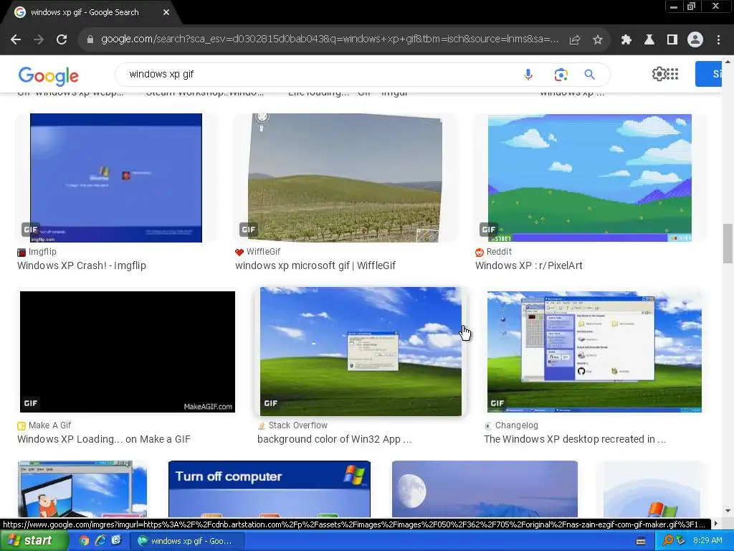
Task: Click the magnifier search button
Action: pos(589,75)
